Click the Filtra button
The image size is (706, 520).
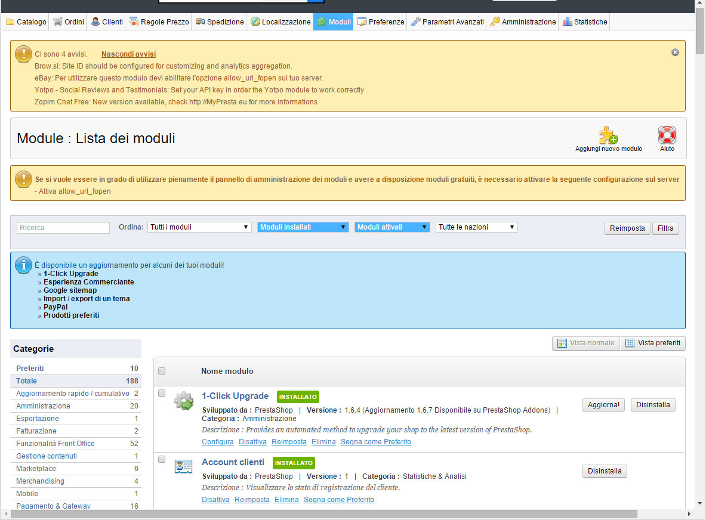coord(665,228)
